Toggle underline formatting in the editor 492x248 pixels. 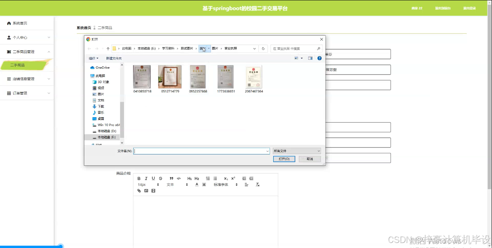tap(154, 179)
